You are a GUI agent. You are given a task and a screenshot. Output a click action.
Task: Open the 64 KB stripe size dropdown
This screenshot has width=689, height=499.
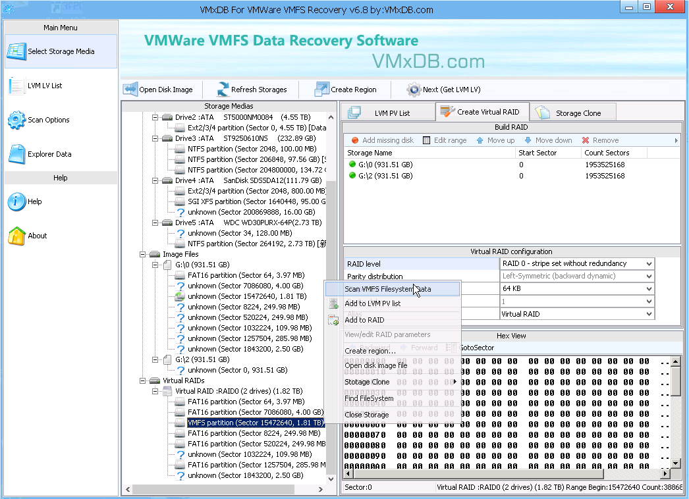pyautogui.click(x=649, y=289)
